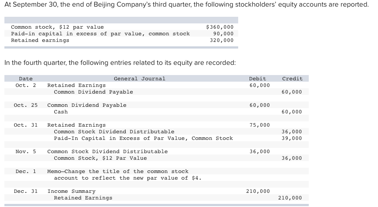This screenshot has height=207, width=378.
Task: Click the Nov. 5 Common Stock Dividend Distributable line
Action: point(108,151)
